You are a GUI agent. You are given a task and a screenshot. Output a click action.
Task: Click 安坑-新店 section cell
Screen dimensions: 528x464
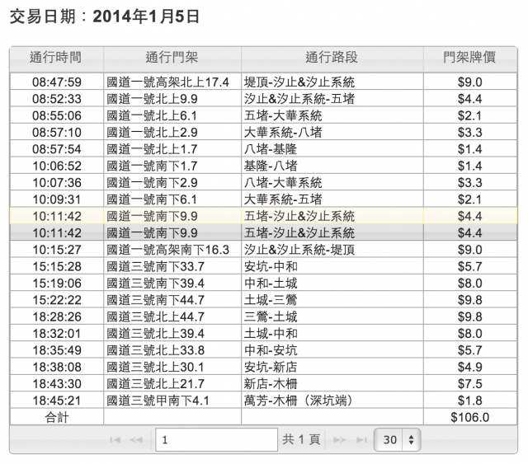[332, 367]
